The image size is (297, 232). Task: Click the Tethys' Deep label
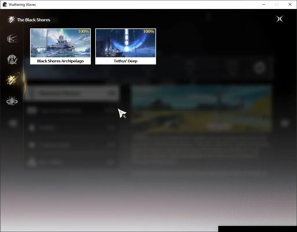[126, 61]
